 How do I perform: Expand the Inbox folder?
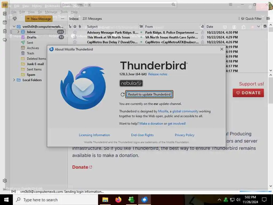(x=18, y=32)
